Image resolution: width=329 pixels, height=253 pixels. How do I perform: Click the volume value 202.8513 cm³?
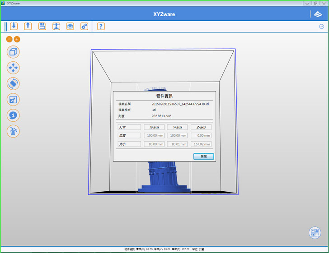161,116
